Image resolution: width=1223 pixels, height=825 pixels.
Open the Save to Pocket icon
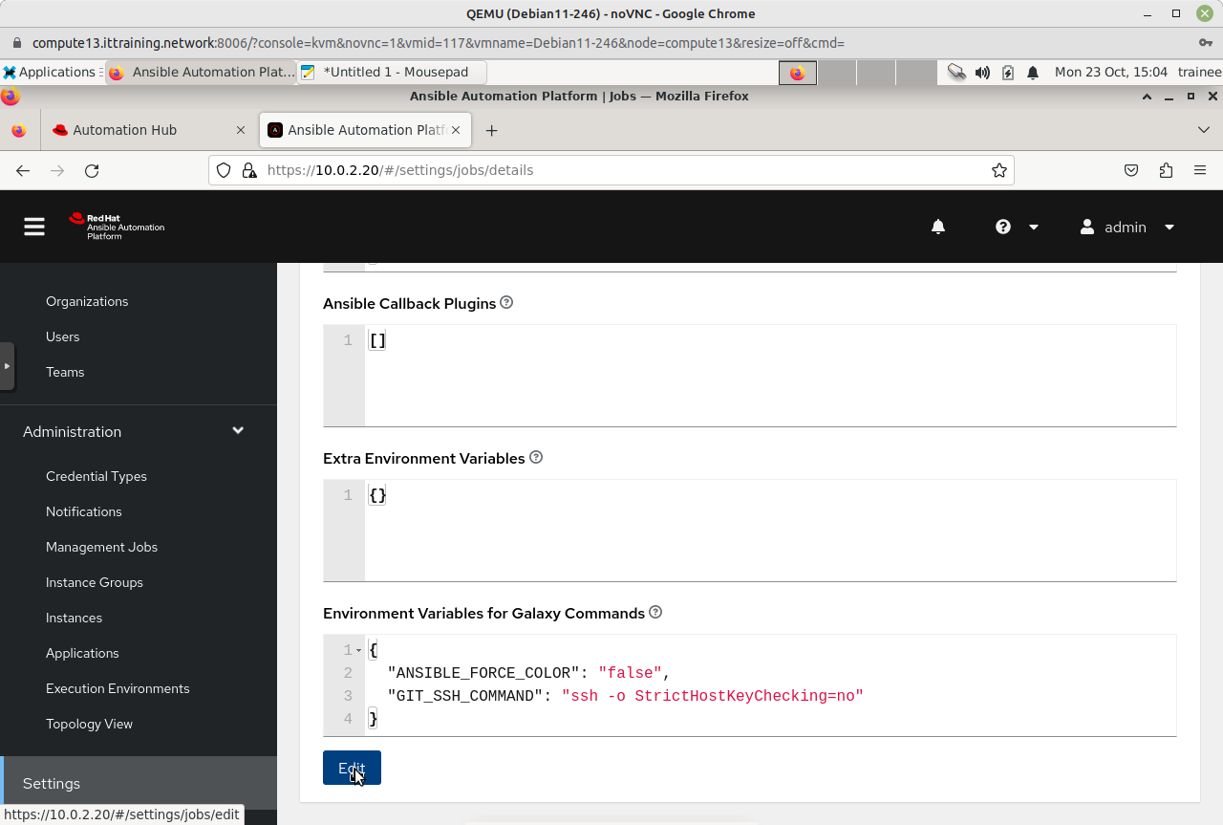click(x=1131, y=170)
